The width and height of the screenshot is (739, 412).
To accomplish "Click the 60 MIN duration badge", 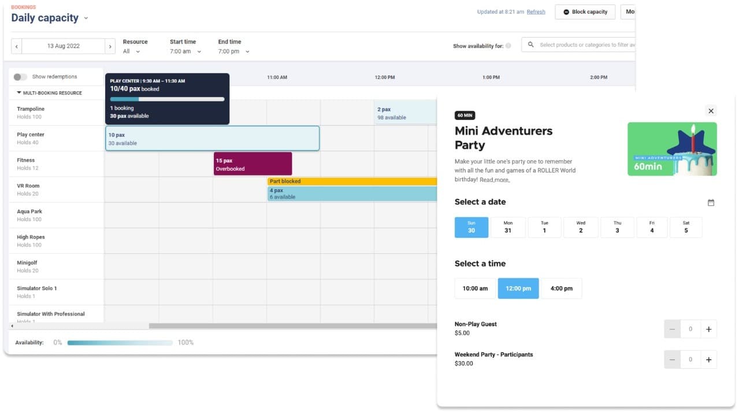I will [x=465, y=115].
